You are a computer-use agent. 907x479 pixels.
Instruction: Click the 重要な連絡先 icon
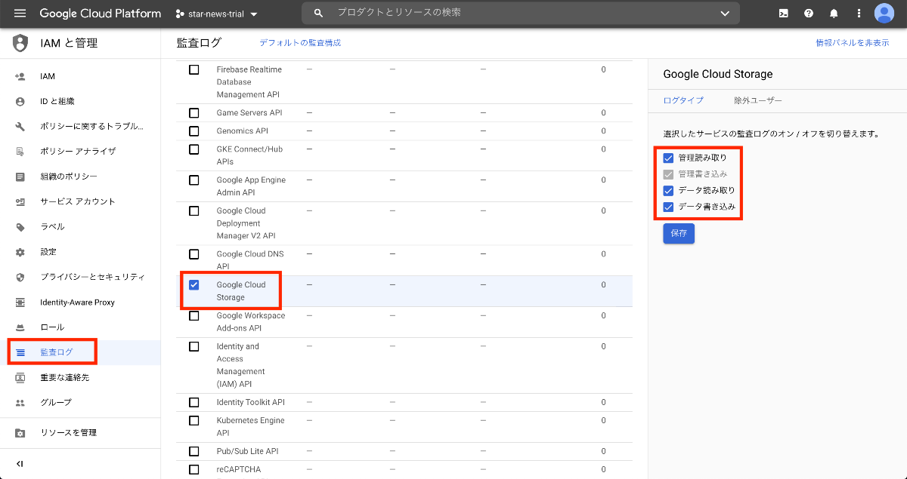pyautogui.click(x=20, y=377)
